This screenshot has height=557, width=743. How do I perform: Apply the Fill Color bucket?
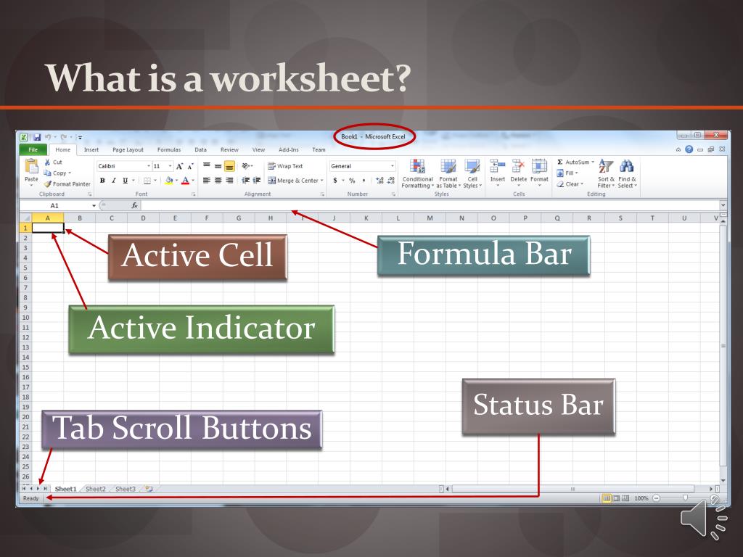tap(168, 181)
